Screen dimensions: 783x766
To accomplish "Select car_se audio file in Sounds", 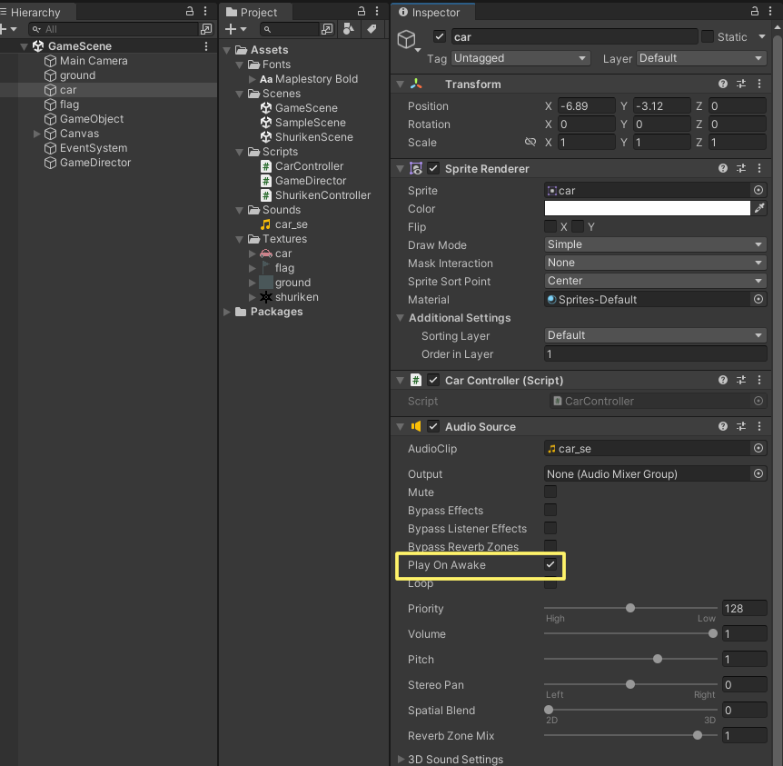I will [x=292, y=224].
